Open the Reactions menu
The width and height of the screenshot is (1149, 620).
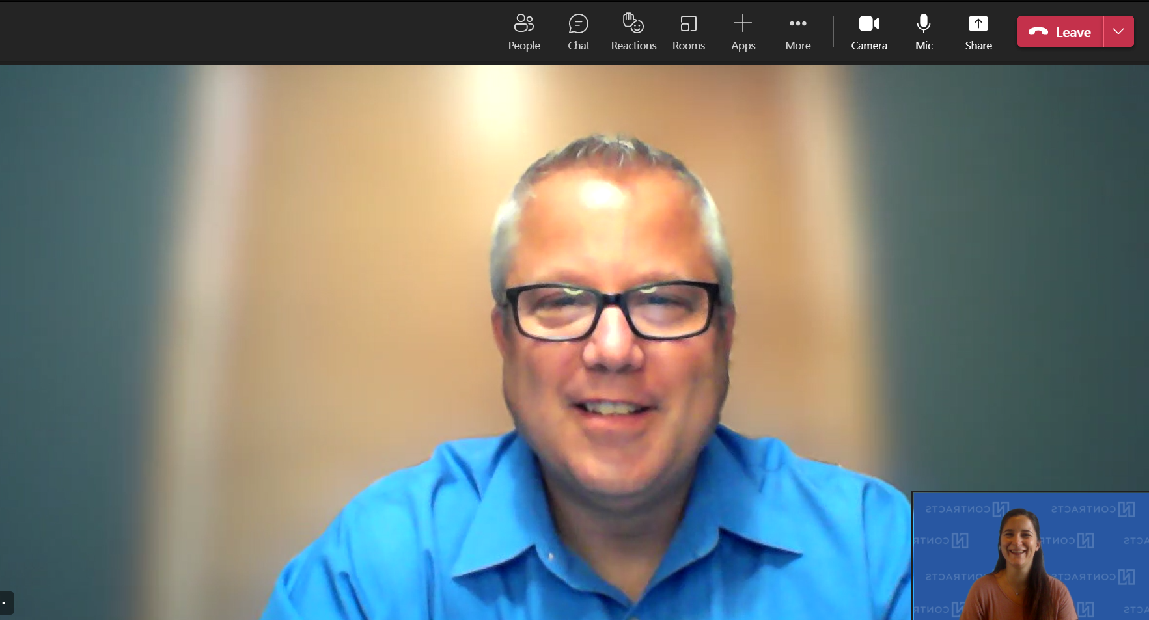tap(633, 33)
